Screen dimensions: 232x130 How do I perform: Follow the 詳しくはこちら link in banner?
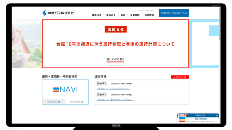116,59
